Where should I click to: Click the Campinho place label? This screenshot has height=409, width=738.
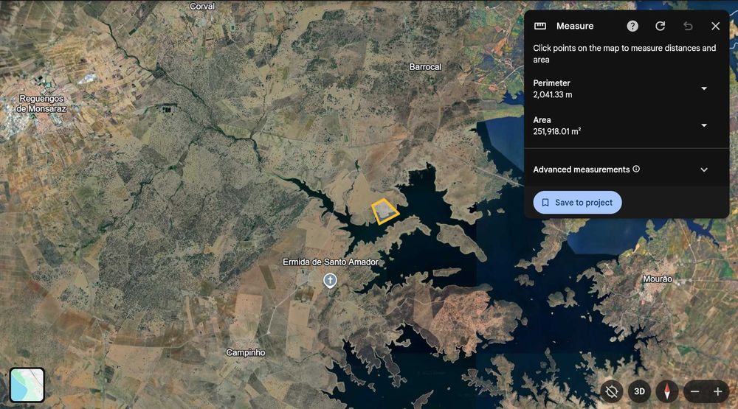pos(245,352)
